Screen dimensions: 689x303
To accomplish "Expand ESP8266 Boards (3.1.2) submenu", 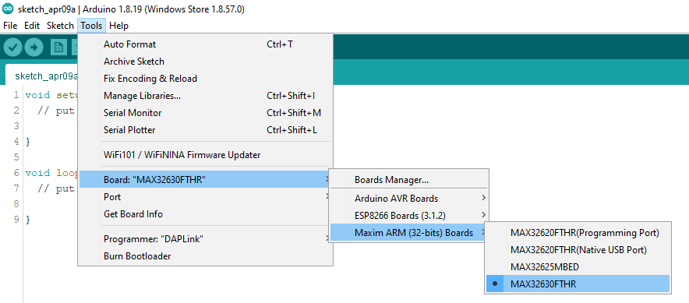I will [x=409, y=216].
